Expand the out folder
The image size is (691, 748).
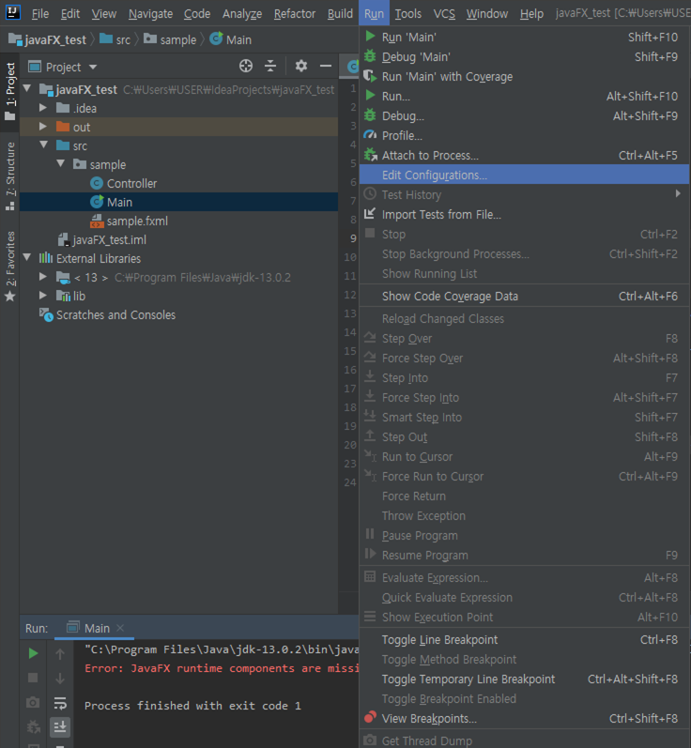[x=43, y=127]
